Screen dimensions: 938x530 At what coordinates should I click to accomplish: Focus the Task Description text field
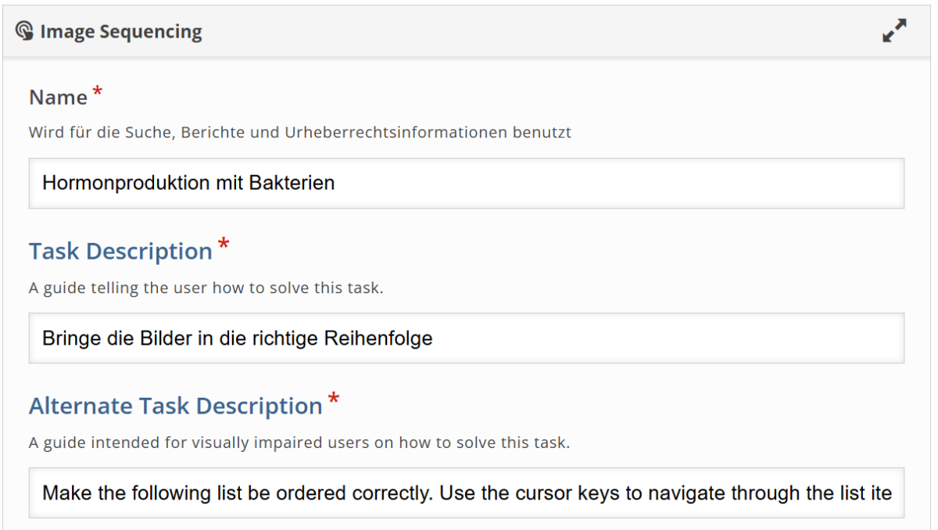(x=466, y=338)
